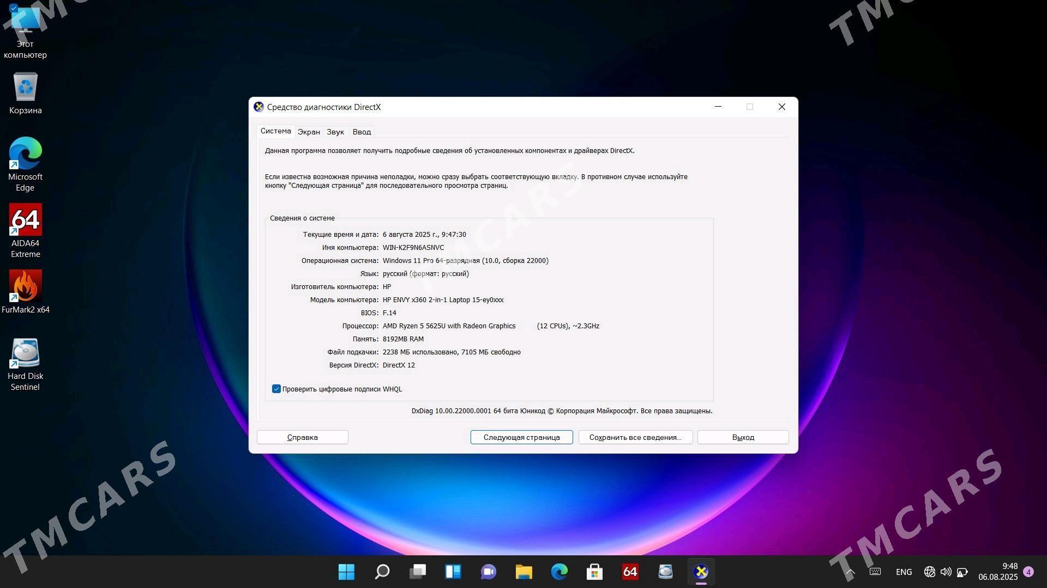Image resolution: width=1047 pixels, height=588 pixels.
Task: Open Teams Chat on the taskbar
Action: [x=489, y=572]
